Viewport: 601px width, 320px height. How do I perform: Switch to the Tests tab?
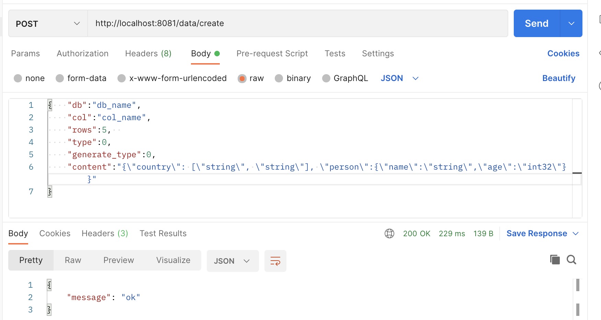(335, 54)
